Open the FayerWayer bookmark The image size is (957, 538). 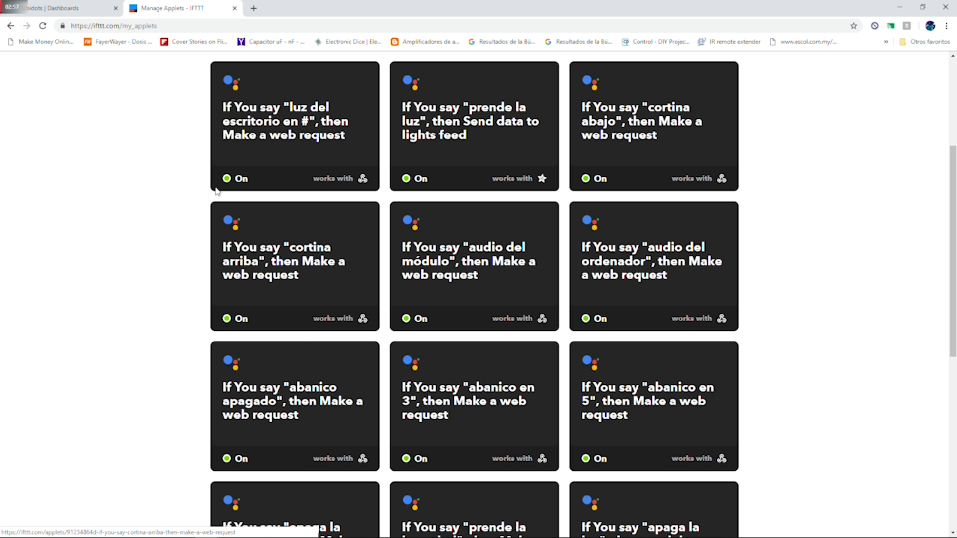pos(118,42)
